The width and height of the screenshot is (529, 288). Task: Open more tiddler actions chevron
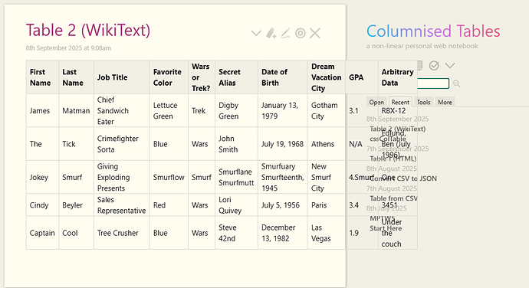[256, 33]
